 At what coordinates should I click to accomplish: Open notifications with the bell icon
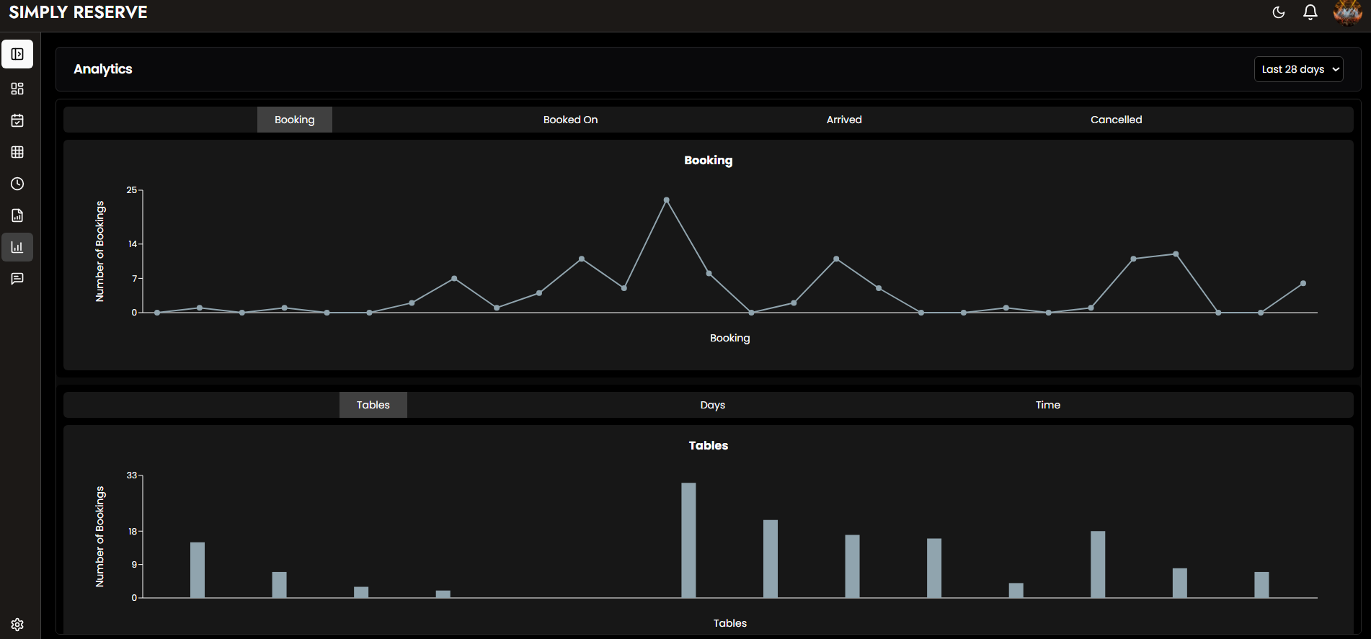(1310, 12)
